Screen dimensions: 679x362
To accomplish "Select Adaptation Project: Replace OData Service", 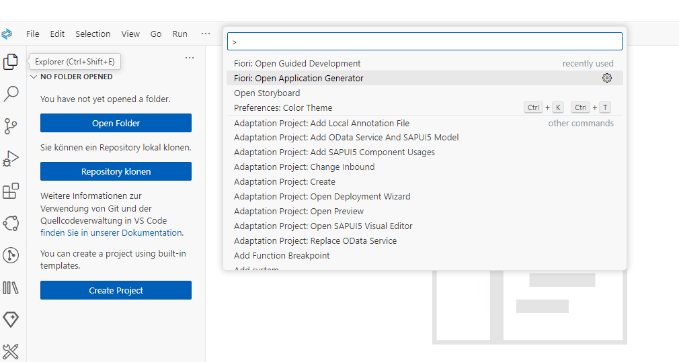I will [425, 240].
